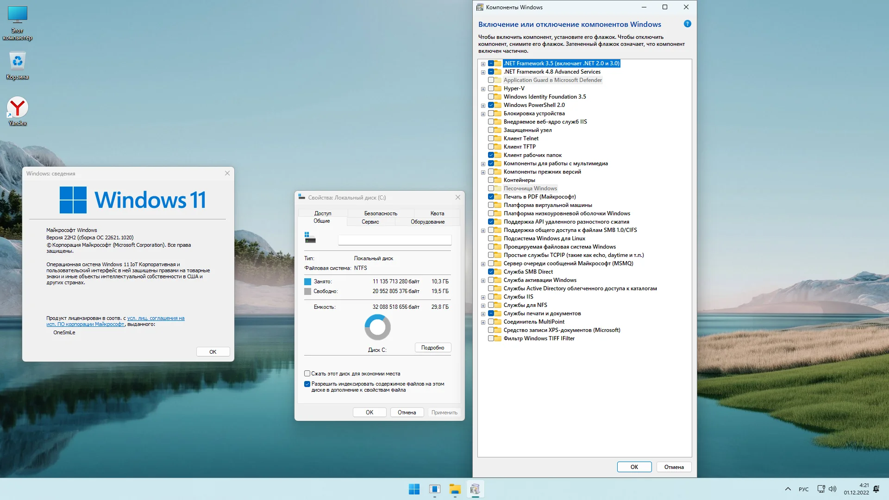Expand Компоненты прежних версий node

pyautogui.click(x=483, y=172)
